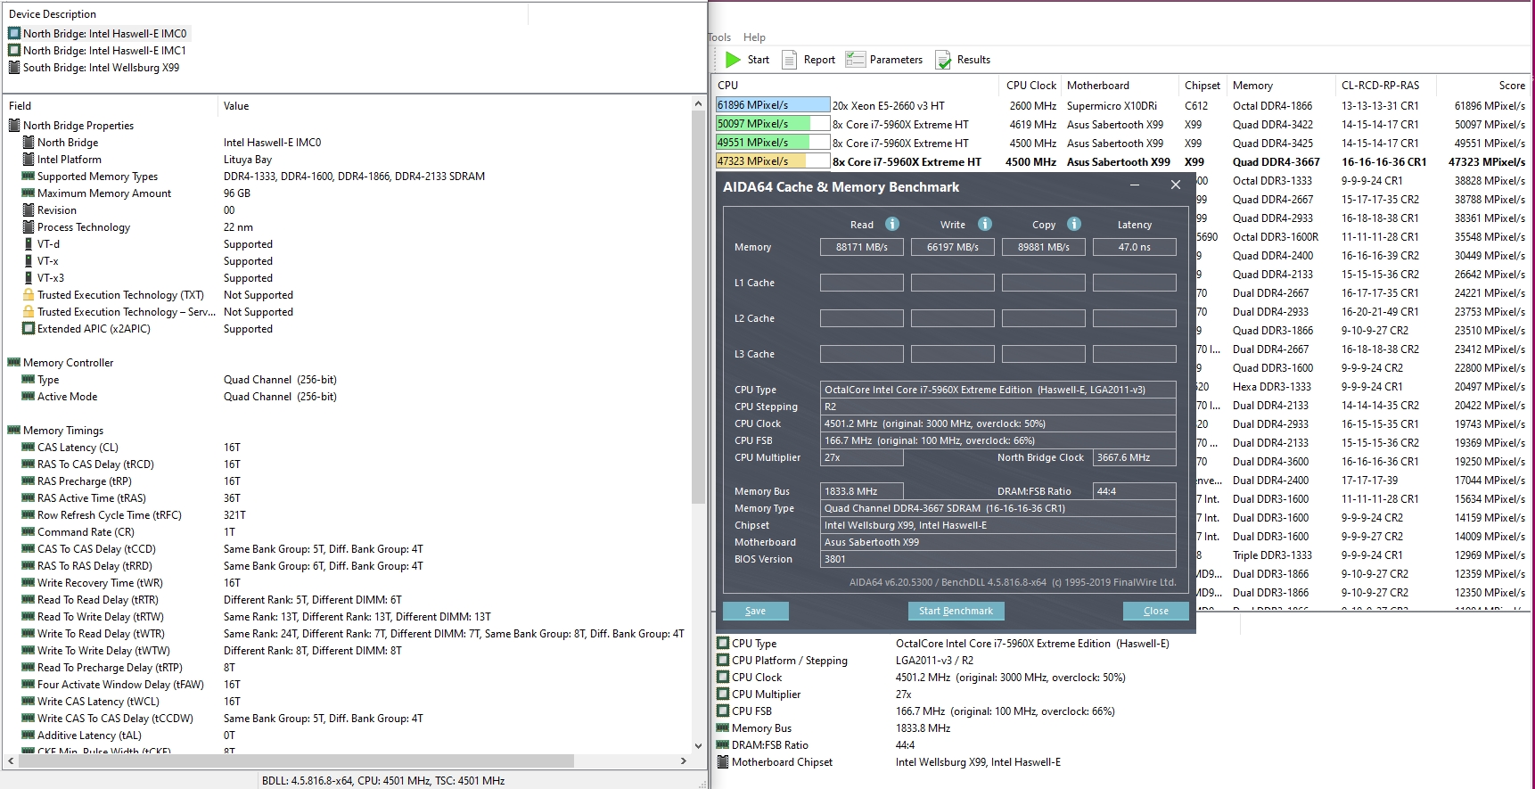Click the CPU Type icon in the lower-right panel
This screenshot has width=1535, height=789.
(x=723, y=644)
